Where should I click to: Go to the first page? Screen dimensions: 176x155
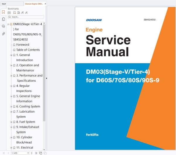(x=4, y=153)
